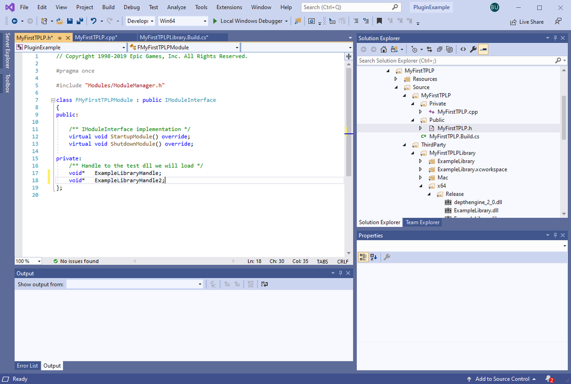This screenshot has height=384, width=571.
Task: Click the Live Share button
Action: (526, 22)
